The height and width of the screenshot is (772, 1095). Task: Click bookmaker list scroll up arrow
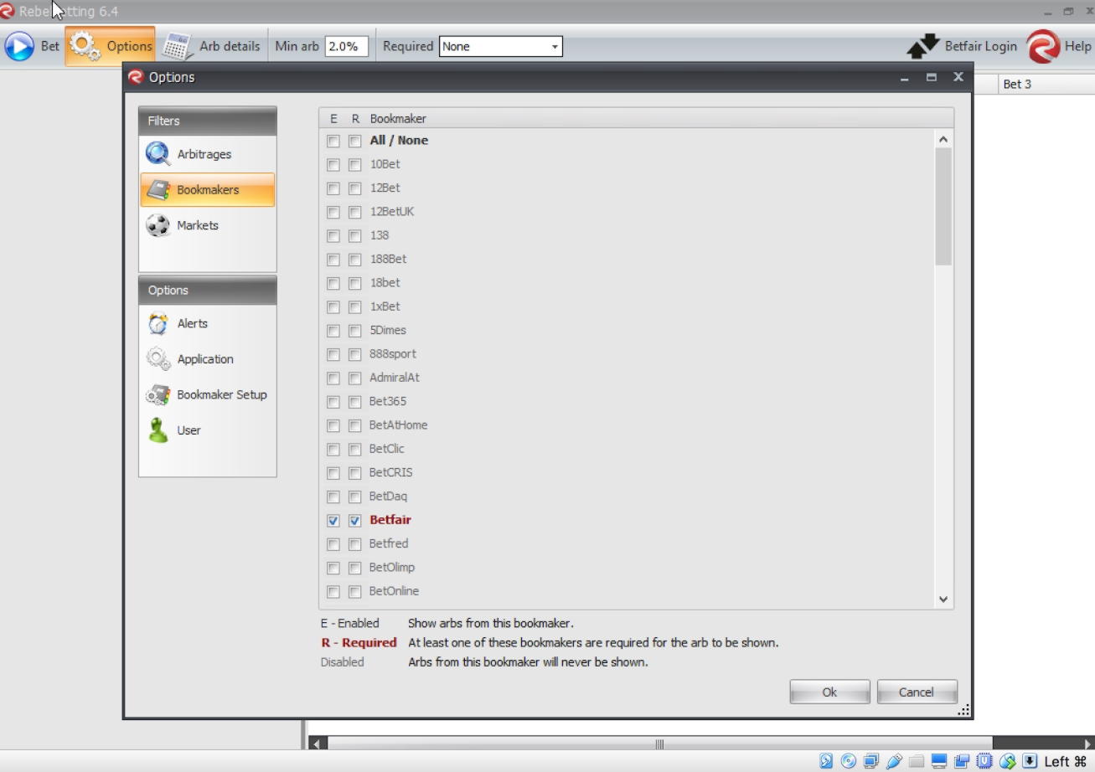click(943, 140)
